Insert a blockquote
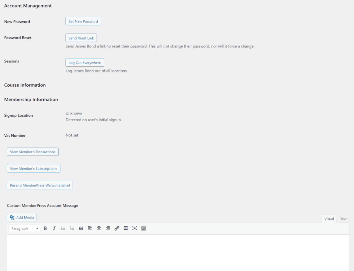Screen dimensions: 354x271 pyautogui.click(x=81, y=228)
